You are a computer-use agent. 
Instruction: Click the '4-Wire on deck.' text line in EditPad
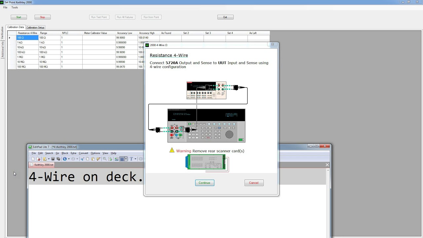86,177
